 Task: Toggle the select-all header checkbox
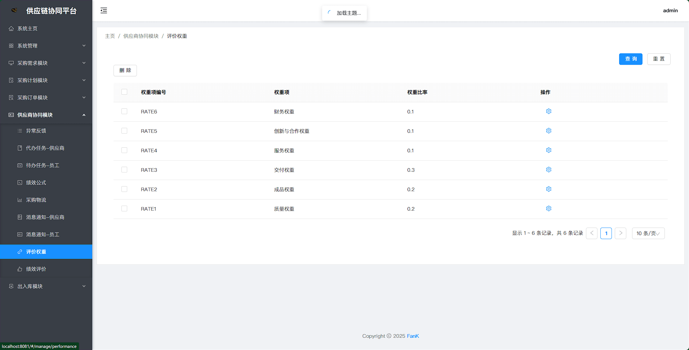pyautogui.click(x=124, y=92)
